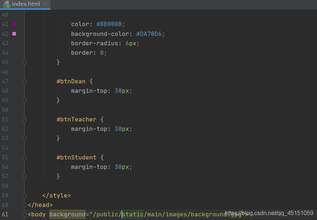Click the fold-end arrow at line 45

24,62
